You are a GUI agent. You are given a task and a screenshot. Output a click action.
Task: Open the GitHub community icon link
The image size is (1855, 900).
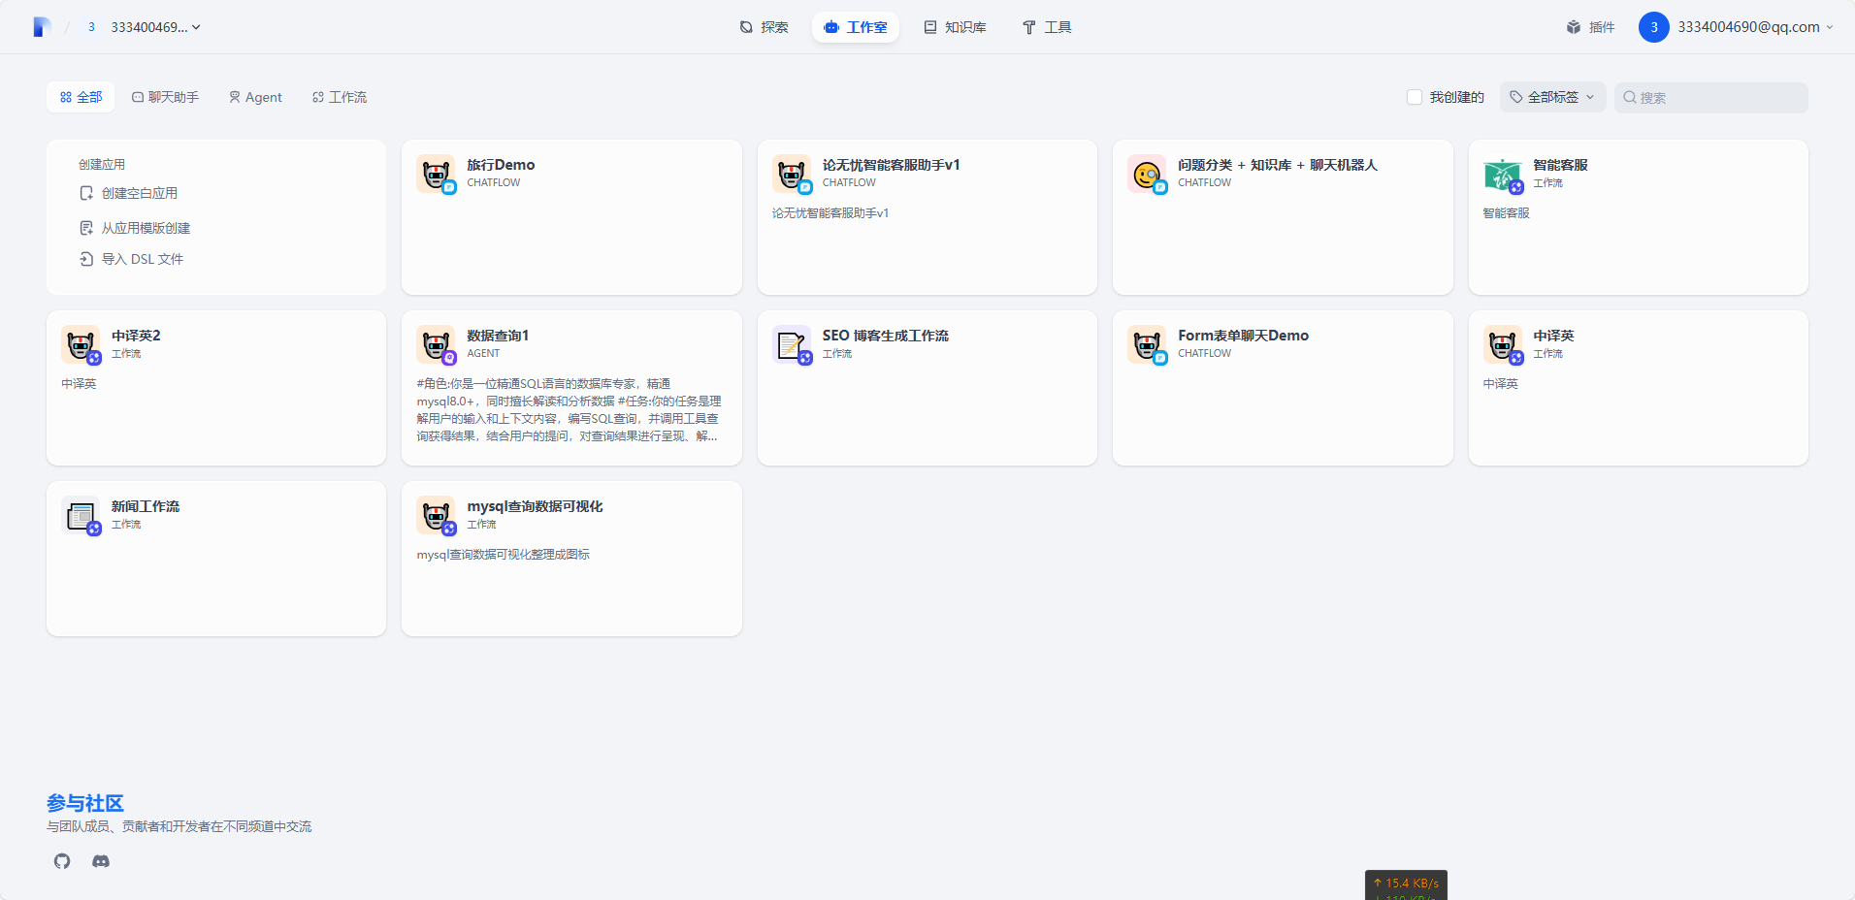[x=62, y=861]
